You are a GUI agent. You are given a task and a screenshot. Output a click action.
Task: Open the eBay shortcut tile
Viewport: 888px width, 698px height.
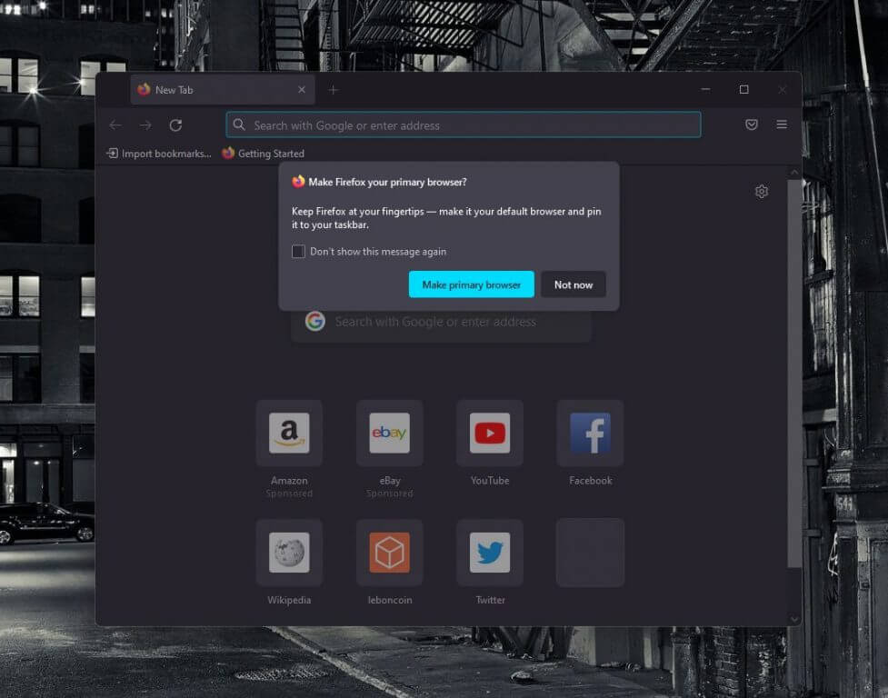click(390, 434)
